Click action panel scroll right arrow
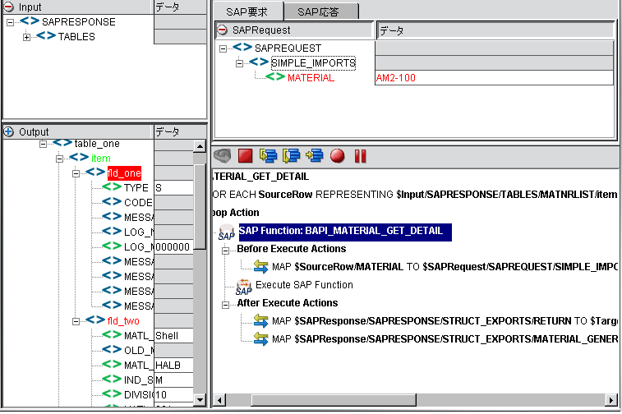Screen dimensions: 622x414 pyautogui.click(x=611, y=400)
